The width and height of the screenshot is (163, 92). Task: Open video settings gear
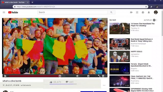coord(103,76)
